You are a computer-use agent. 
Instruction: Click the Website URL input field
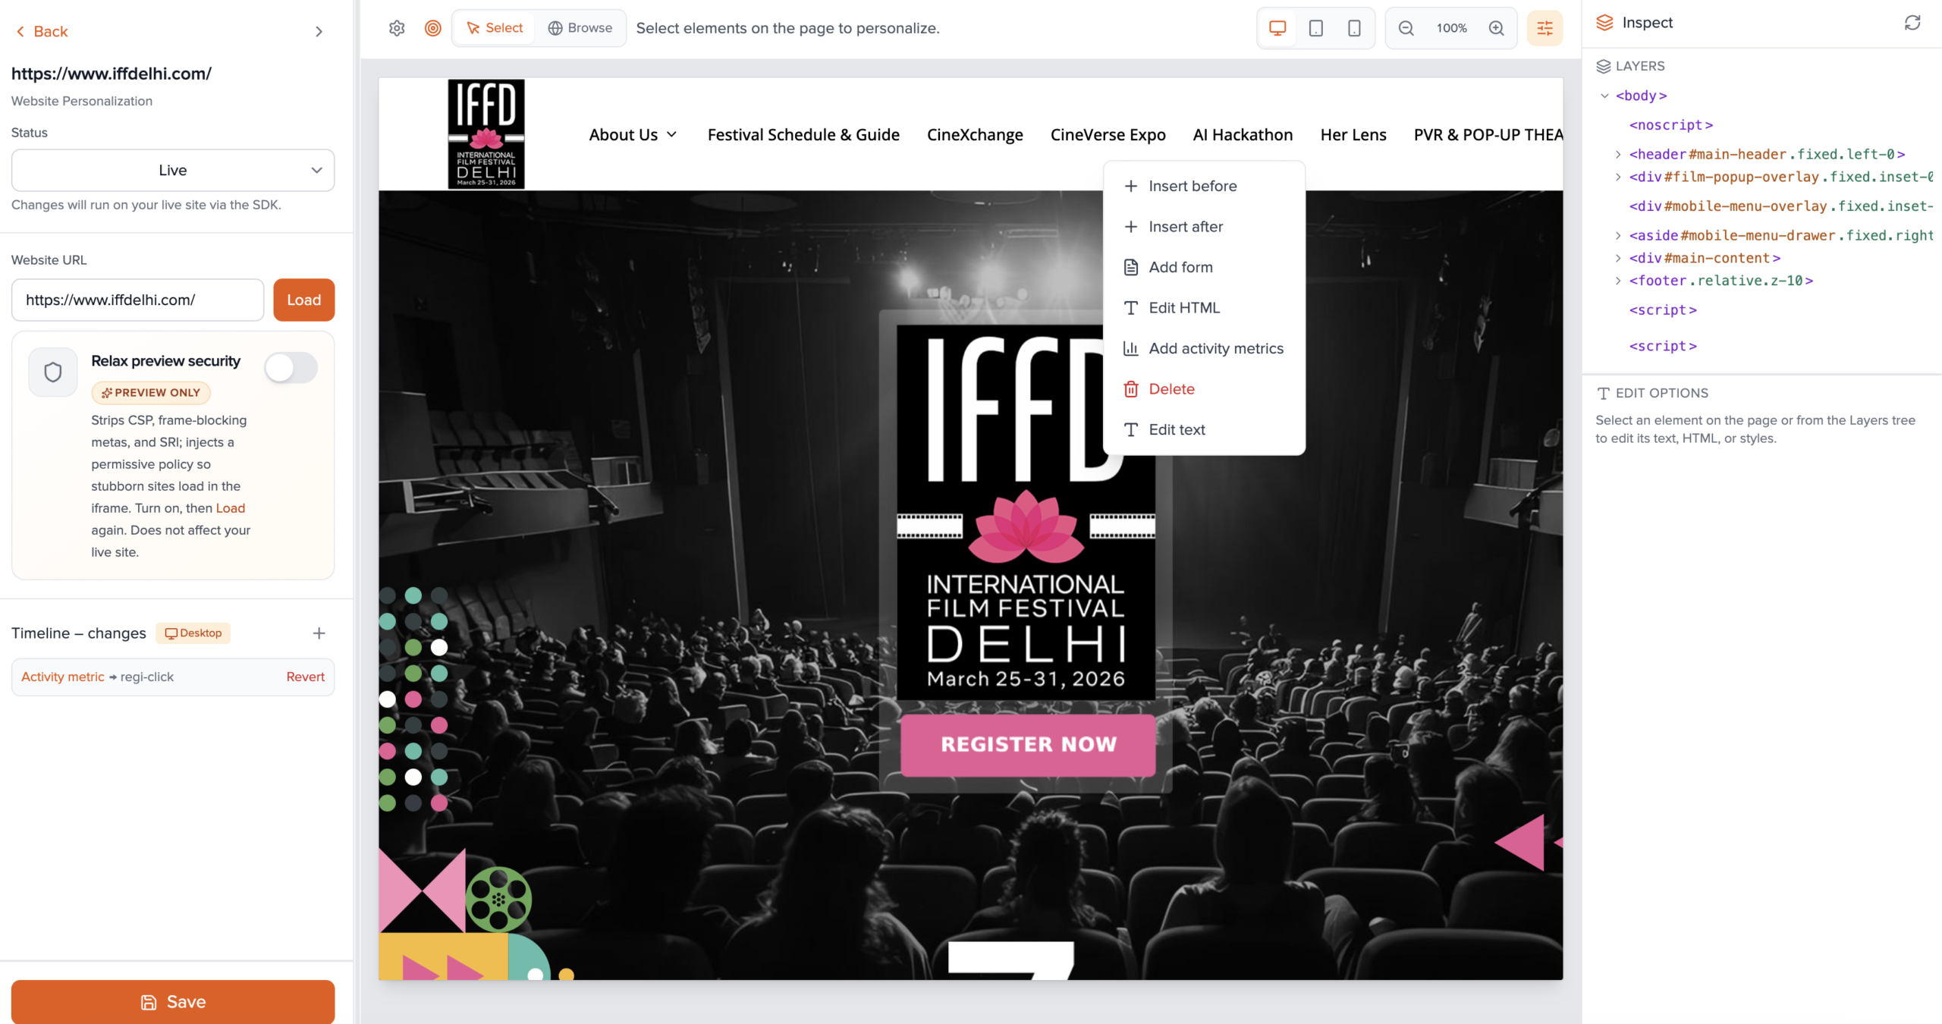[138, 300]
